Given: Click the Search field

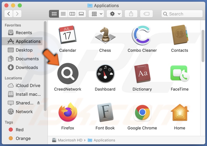Looking at the screenshot, I should [x=182, y=14].
